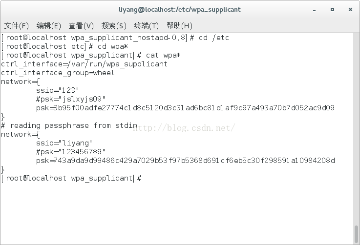Open the 文件(F) File menu
The height and width of the screenshot is (245, 360).
pos(17,25)
